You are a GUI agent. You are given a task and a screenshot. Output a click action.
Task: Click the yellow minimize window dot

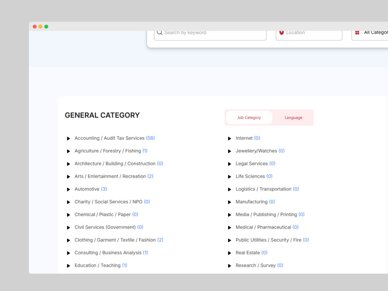point(40,26)
